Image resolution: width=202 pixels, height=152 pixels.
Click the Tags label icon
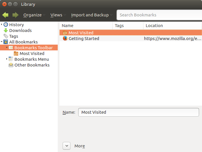(x=6, y=36)
